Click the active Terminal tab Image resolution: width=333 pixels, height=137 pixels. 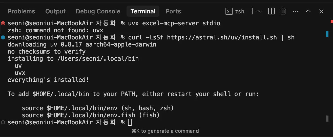tap(143, 11)
